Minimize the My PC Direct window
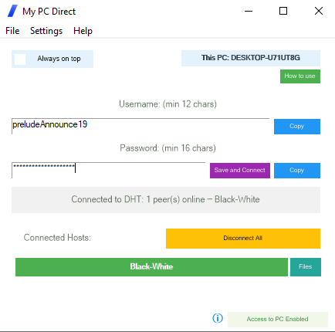335x332 pixels. click(x=249, y=11)
